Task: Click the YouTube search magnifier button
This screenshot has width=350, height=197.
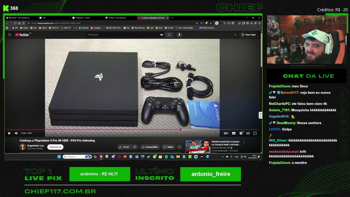Action: coord(169,35)
